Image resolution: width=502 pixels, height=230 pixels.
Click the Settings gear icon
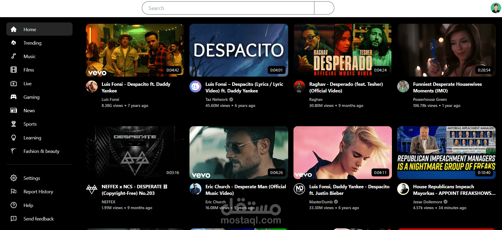coord(13,178)
